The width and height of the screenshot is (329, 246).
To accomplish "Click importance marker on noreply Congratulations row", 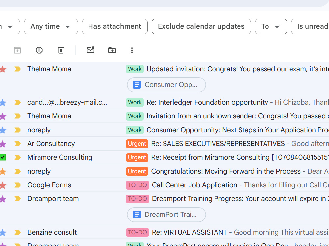I will [18, 171].
